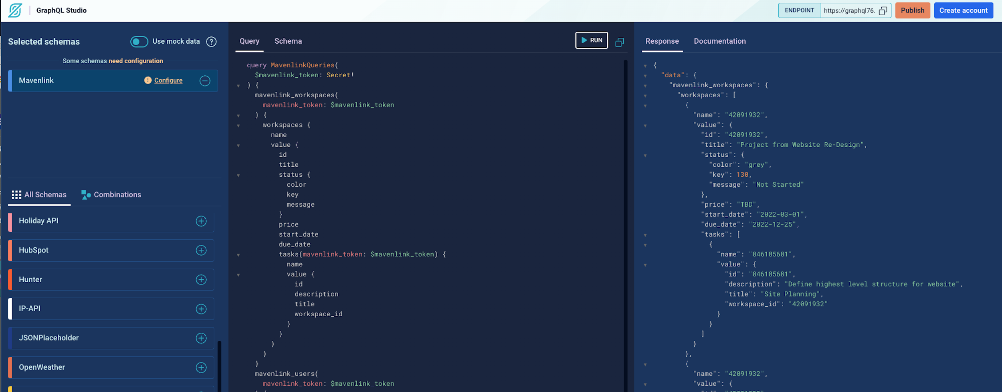Add the Holiday API schema with plus icon
Viewport: 1002px width, 392px height.
(201, 221)
